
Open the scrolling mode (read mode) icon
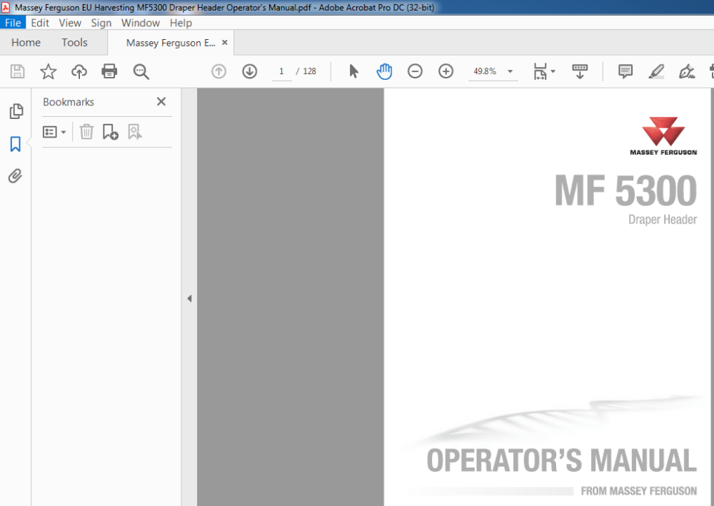click(x=580, y=71)
